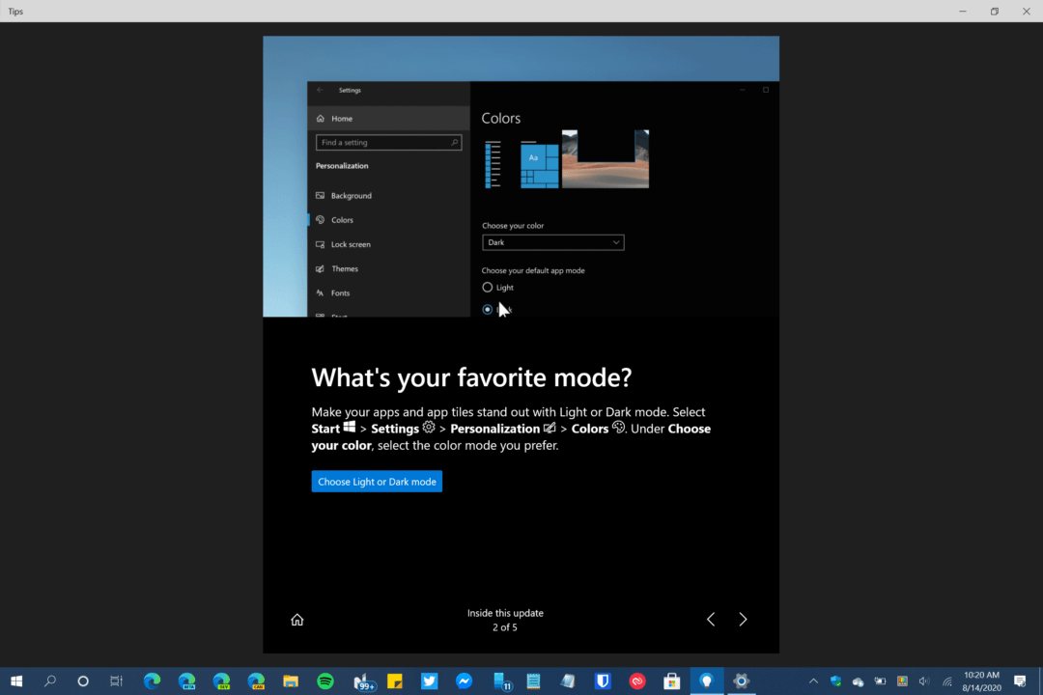This screenshot has width=1043, height=695.
Task: Click the Choose Light or Dark mode button
Action: click(x=377, y=481)
